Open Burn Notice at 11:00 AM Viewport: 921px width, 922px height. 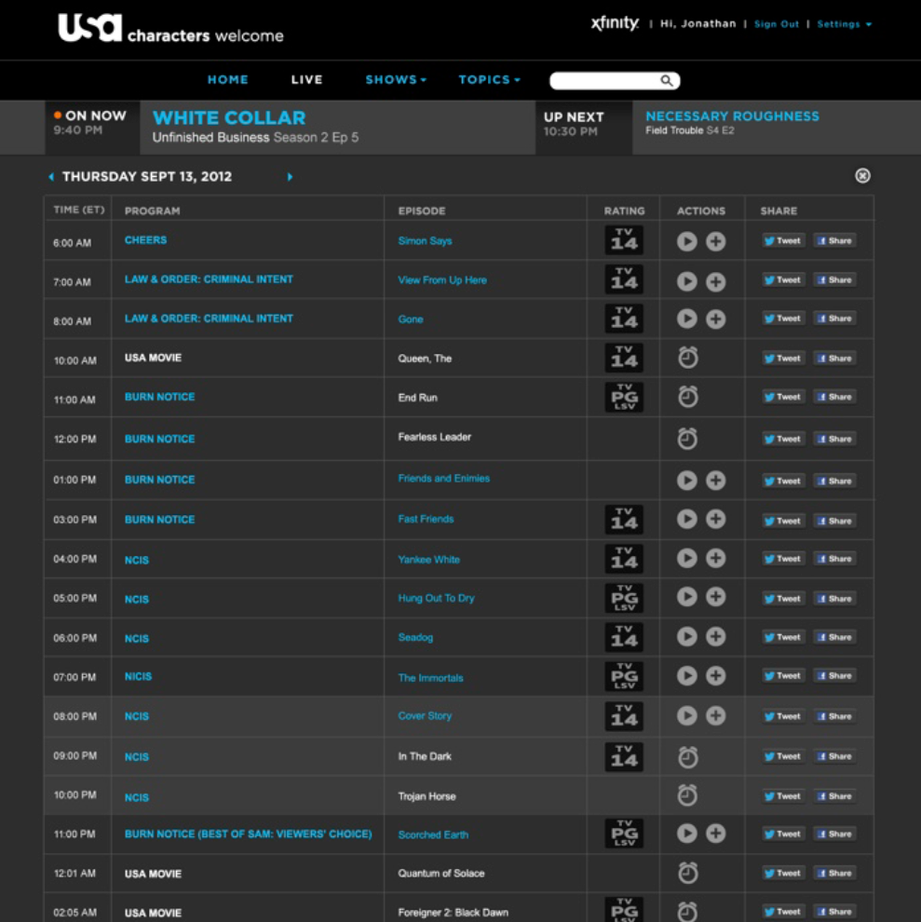[159, 397]
